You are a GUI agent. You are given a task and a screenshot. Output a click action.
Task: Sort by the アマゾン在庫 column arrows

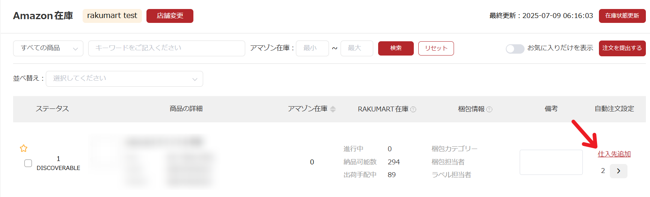pyautogui.click(x=333, y=109)
